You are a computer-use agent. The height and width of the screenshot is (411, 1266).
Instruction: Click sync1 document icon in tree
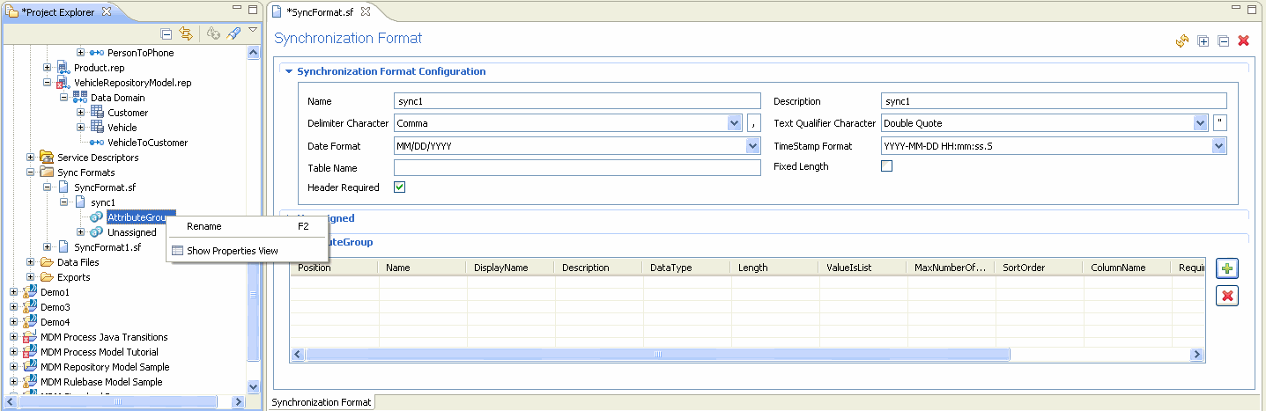point(80,202)
